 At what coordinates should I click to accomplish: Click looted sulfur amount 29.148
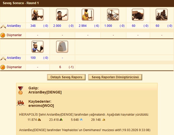pyautogui.click(x=96, y=120)
